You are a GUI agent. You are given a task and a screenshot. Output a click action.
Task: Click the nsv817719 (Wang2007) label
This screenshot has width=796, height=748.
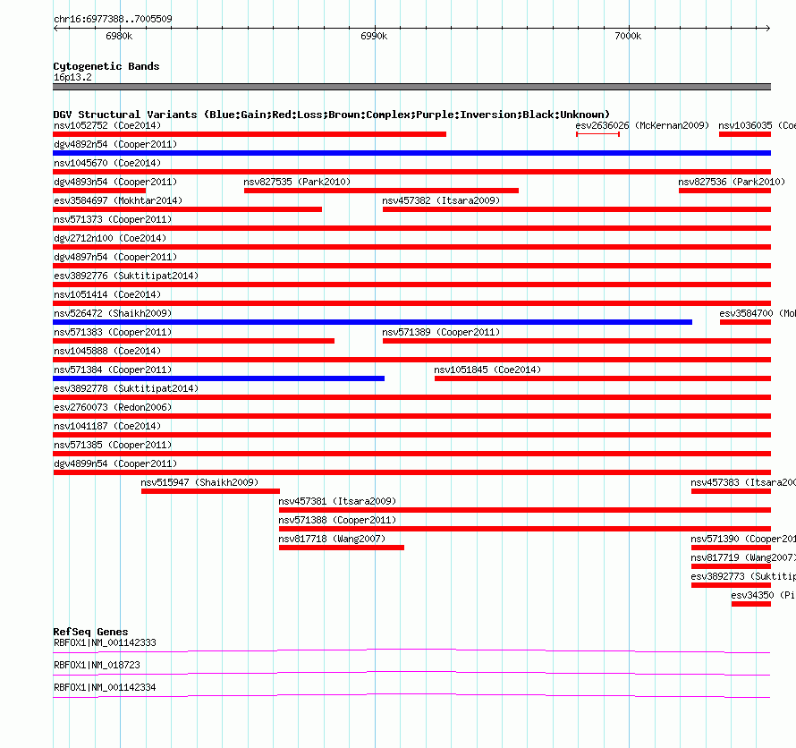[743, 557]
